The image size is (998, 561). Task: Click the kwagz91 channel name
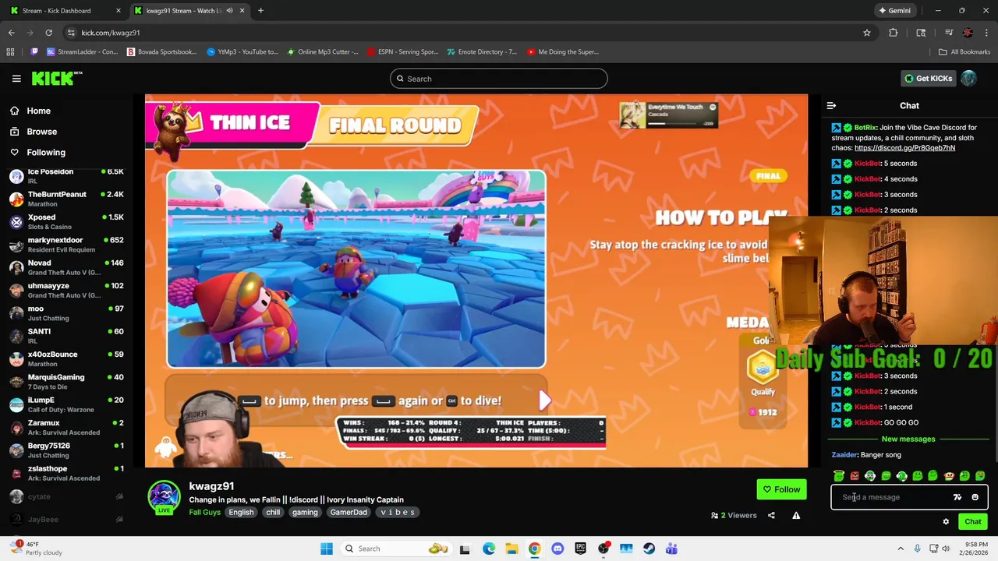click(x=211, y=486)
